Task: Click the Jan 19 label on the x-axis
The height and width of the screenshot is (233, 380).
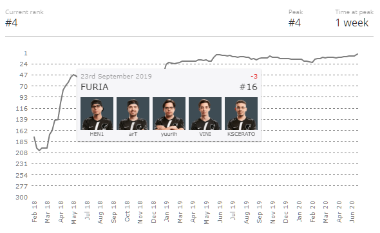Action: click(x=167, y=211)
